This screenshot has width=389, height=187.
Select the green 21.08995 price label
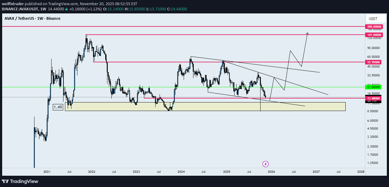[x=374, y=87]
